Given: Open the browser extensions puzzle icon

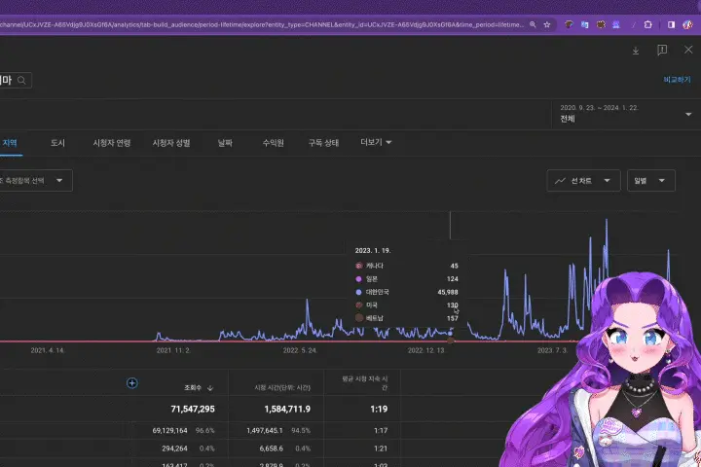Looking at the screenshot, I should (647, 25).
